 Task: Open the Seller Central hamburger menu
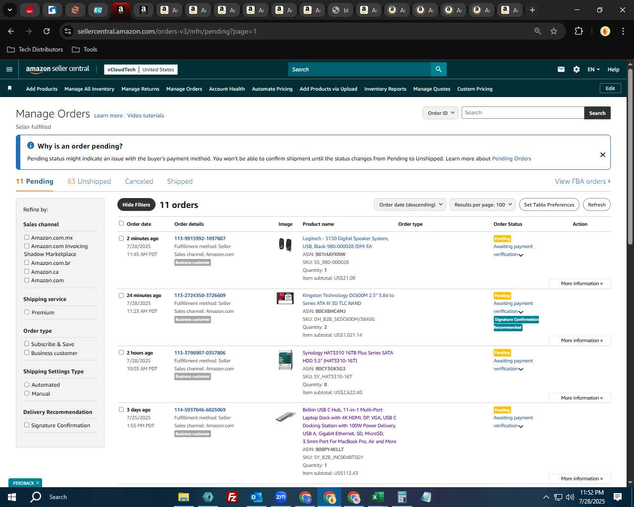(x=9, y=69)
